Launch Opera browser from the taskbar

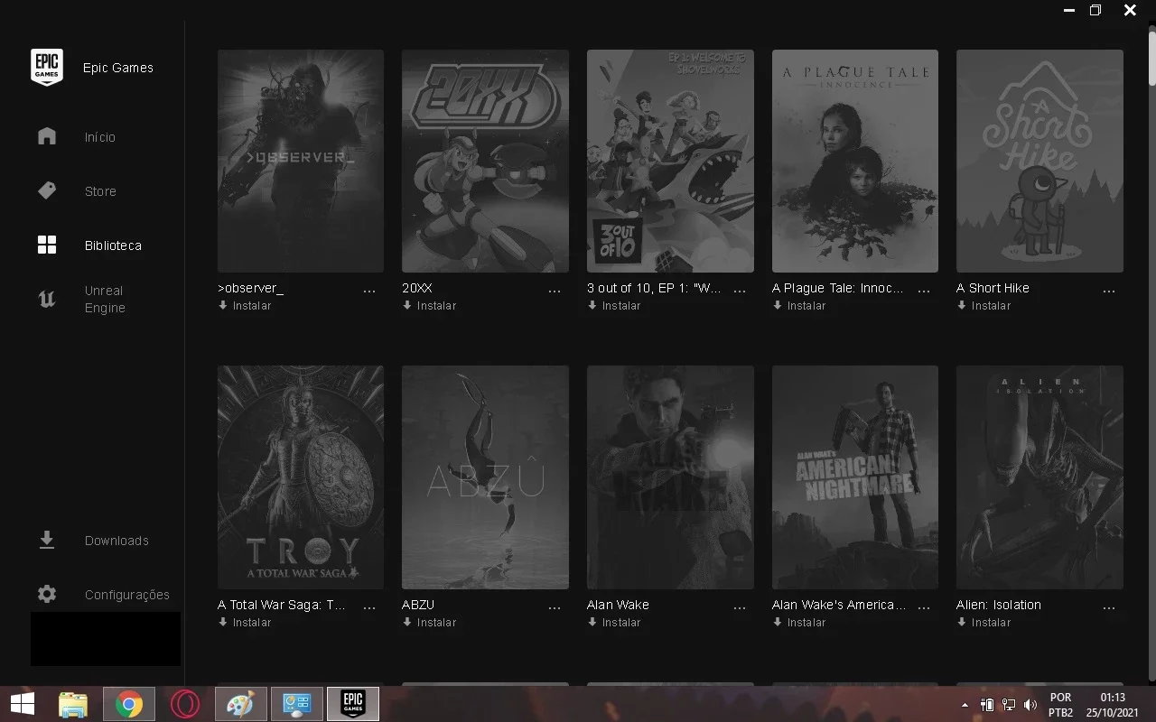coord(185,704)
